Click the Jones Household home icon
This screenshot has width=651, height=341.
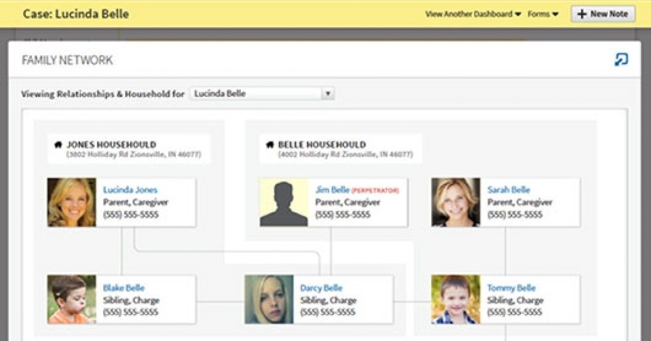point(58,145)
